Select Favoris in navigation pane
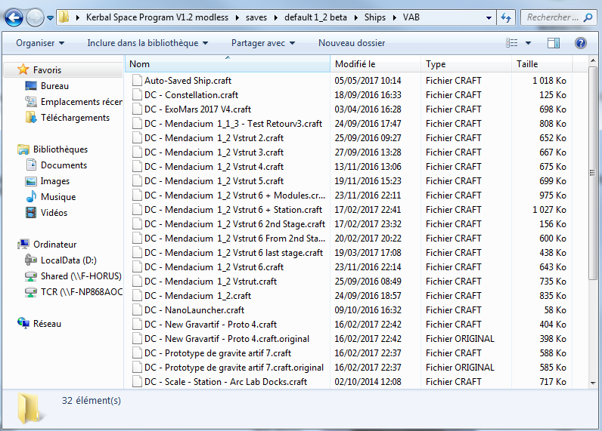 pyautogui.click(x=47, y=69)
